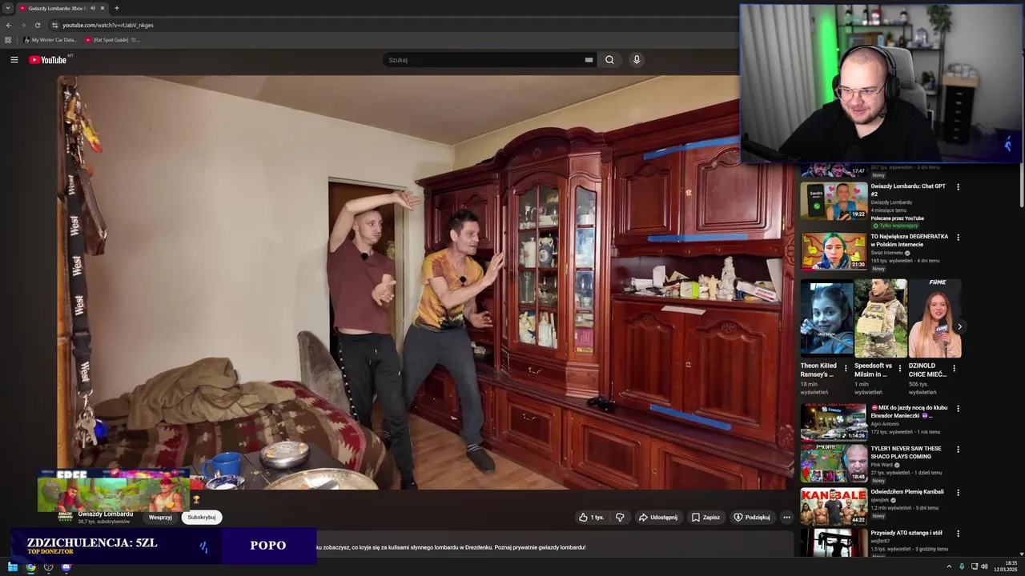The image size is (1025, 576).
Task: Go forward in the browser
Action: tap(23, 25)
